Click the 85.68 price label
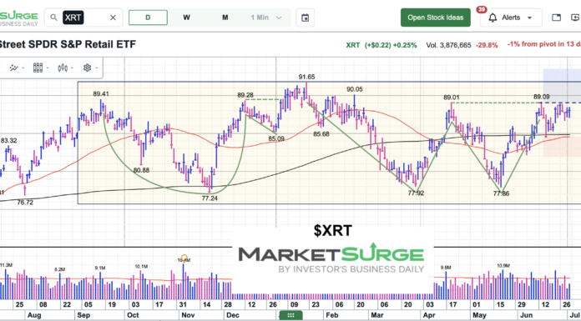This screenshot has width=581, height=321. click(321, 134)
